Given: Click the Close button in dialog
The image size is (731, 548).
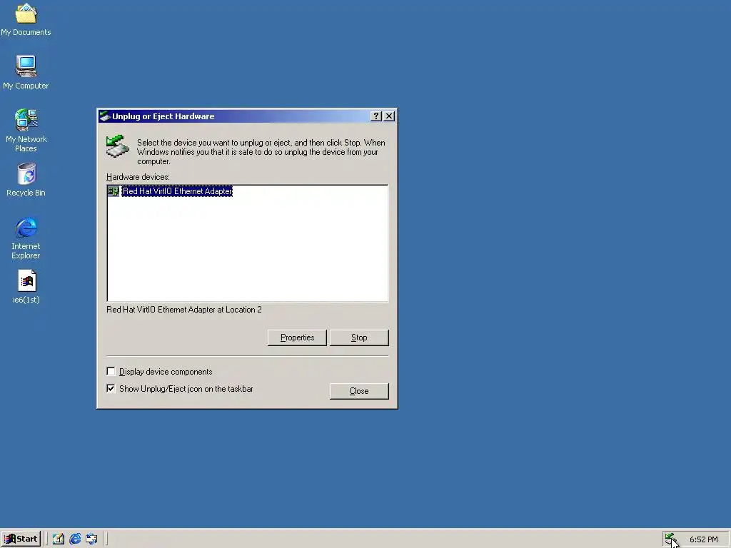Looking at the screenshot, I should [x=359, y=391].
